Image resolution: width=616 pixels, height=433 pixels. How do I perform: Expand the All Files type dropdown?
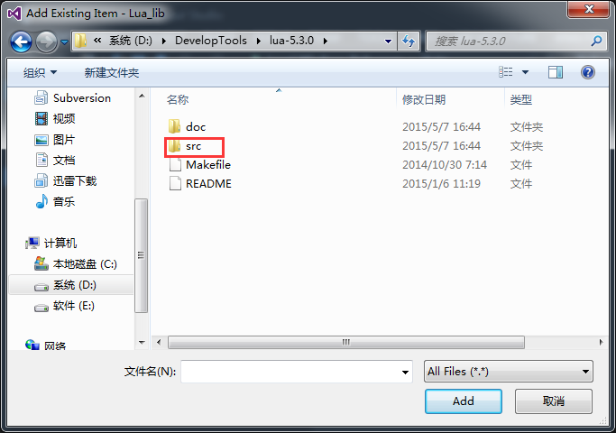pyautogui.click(x=509, y=372)
